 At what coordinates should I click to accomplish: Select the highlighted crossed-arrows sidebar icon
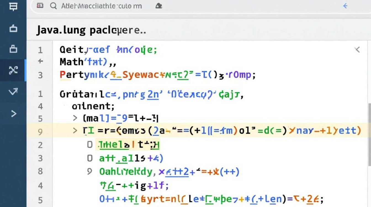point(13,70)
